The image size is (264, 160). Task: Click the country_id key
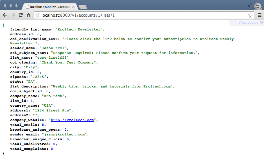(21, 72)
